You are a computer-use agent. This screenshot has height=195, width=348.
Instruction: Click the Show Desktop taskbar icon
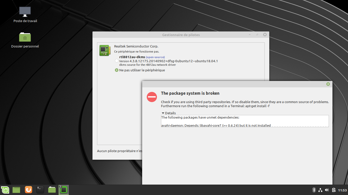click(16, 190)
